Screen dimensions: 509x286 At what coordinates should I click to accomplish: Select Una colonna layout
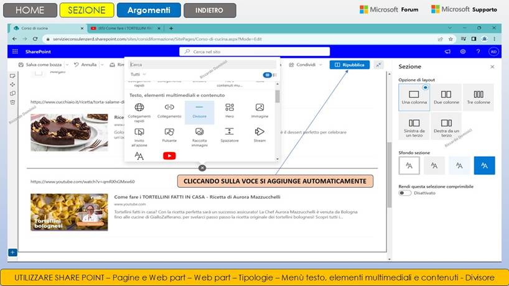414,97
